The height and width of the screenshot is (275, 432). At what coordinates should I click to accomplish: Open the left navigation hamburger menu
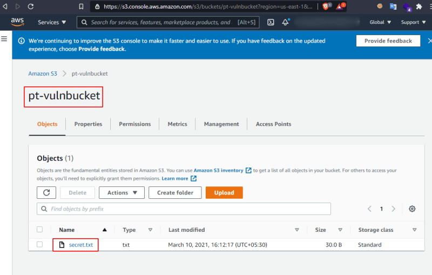coord(4,39)
